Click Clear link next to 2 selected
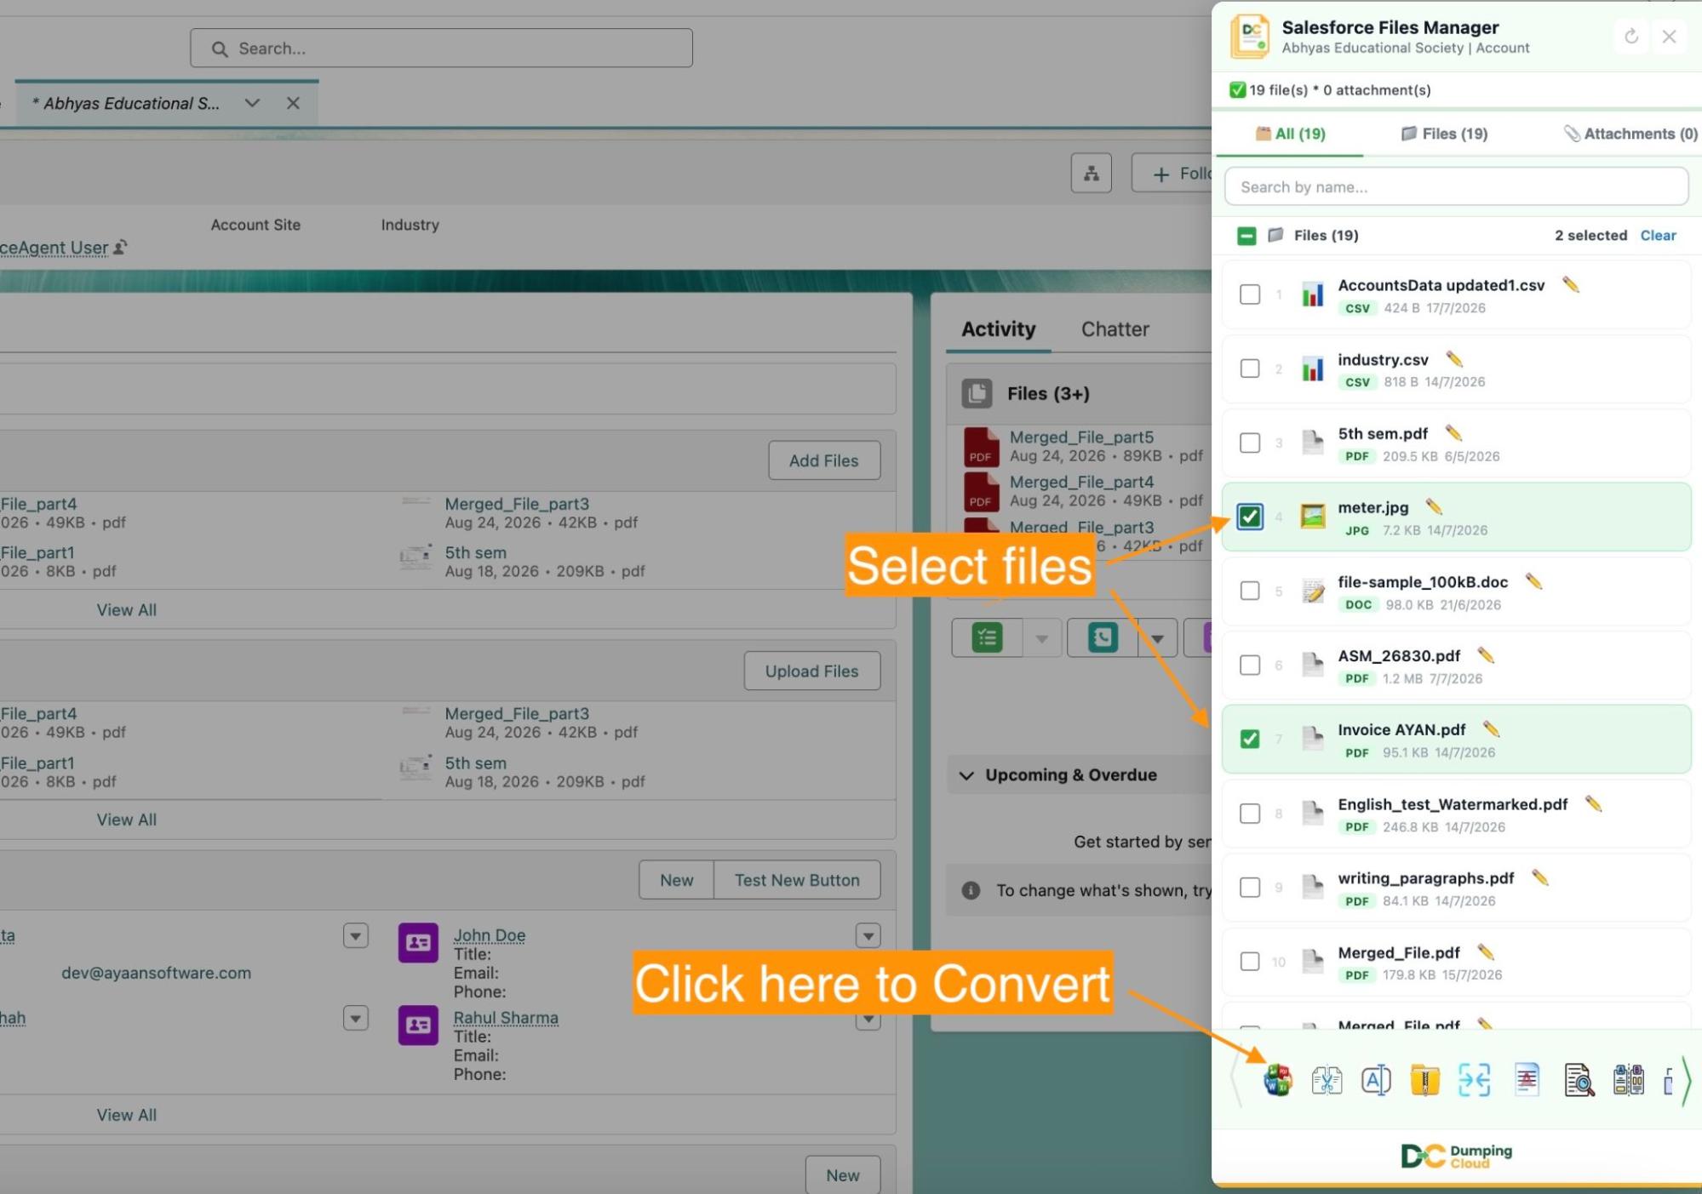This screenshot has width=1702, height=1194. [1658, 236]
